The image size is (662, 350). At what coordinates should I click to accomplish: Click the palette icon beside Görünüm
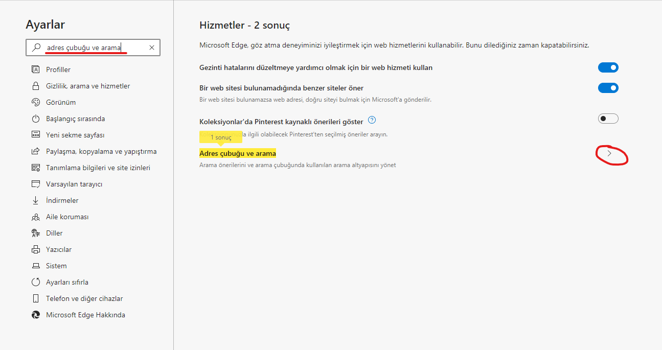pyautogui.click(x=36, y=102)
